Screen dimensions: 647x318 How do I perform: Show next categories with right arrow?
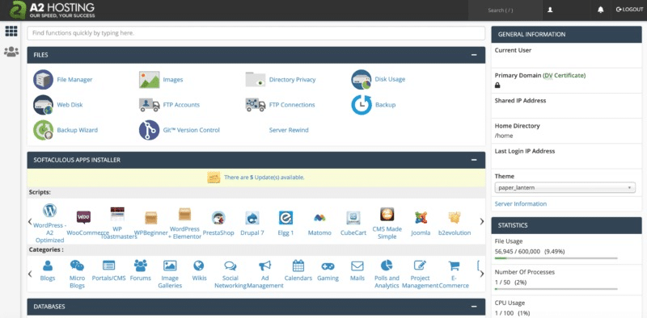481,274
